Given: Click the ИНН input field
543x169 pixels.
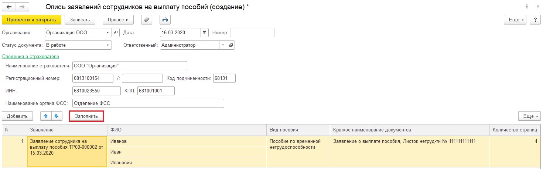Looking at the screenshot, I should click(97, 91).
